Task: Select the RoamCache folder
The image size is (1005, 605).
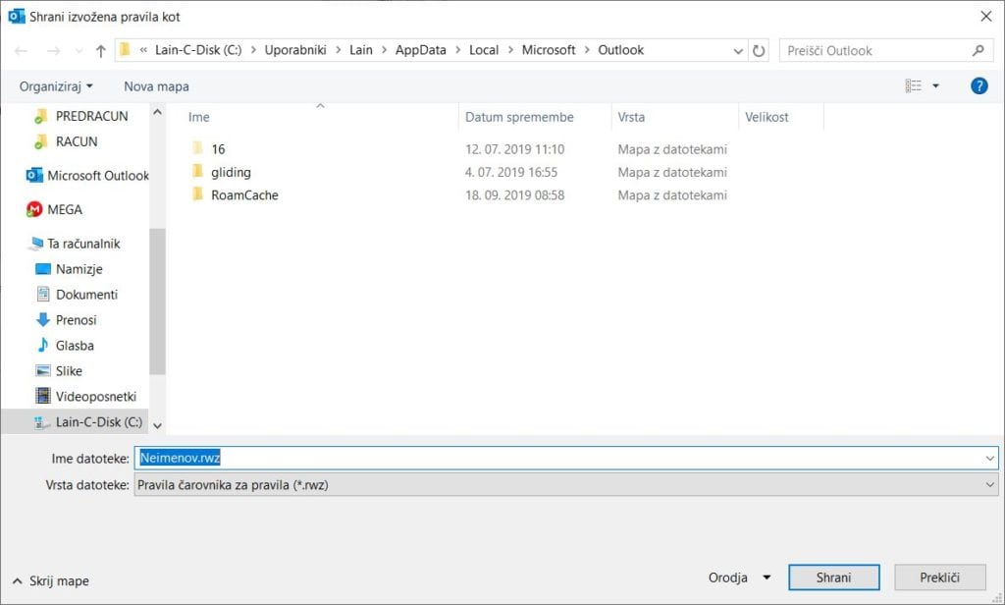Action: (244, 195)
